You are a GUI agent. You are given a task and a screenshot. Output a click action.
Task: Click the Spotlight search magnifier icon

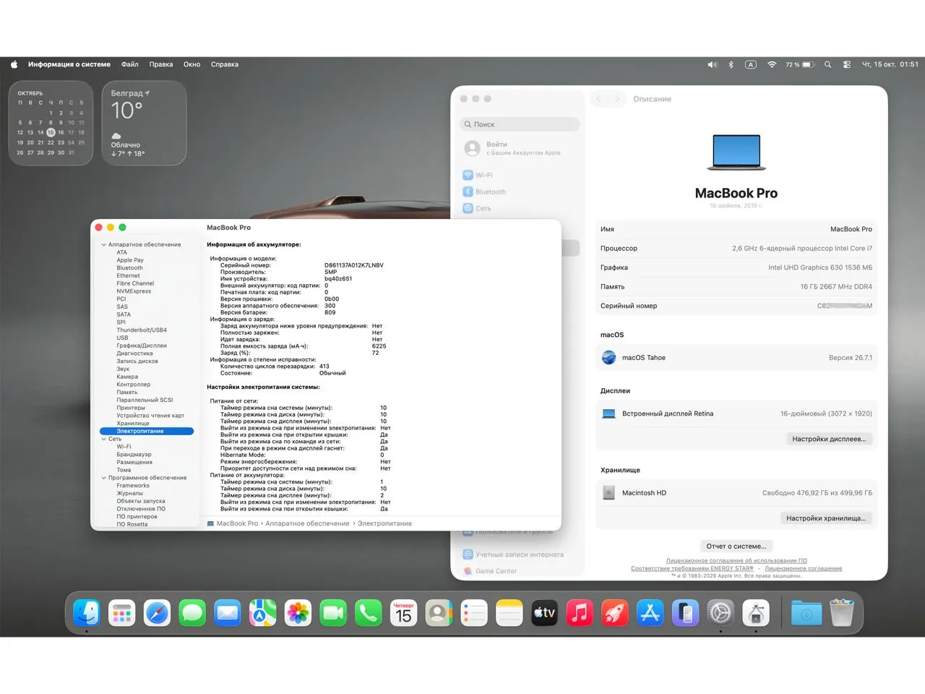point(828,64)
